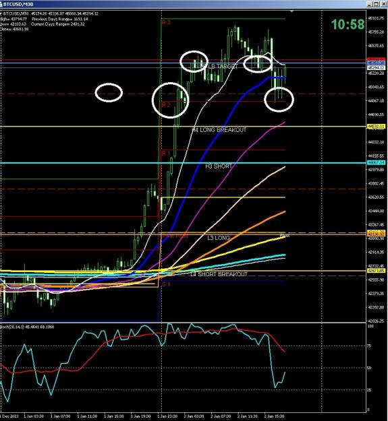Click the R 3 resistance label

click(x=166, y=22)
